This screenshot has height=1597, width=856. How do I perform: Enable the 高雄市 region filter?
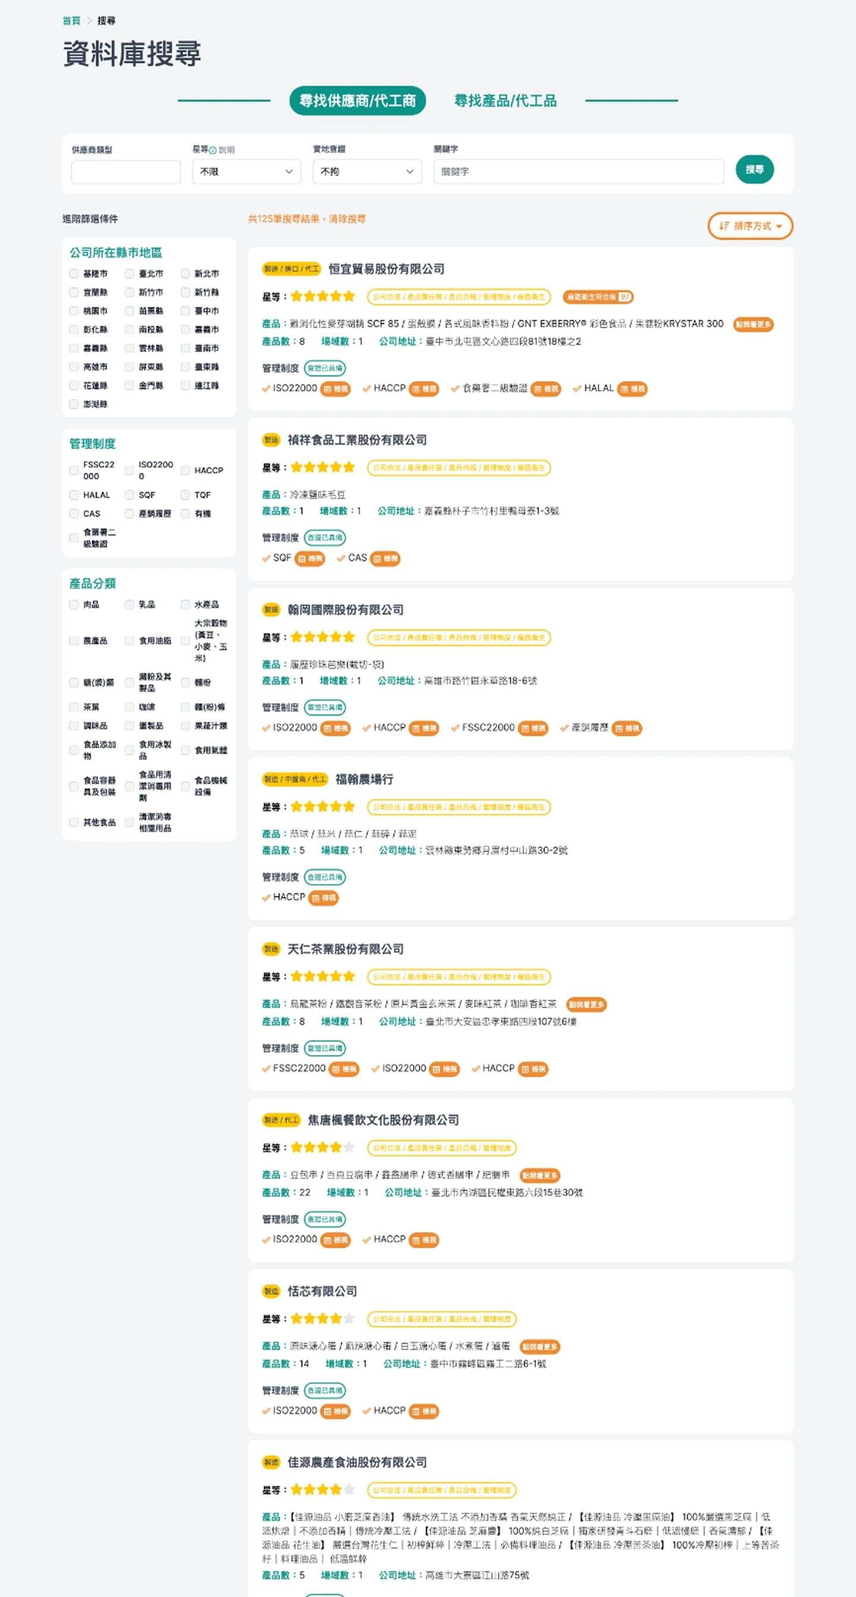pos(74,367)
